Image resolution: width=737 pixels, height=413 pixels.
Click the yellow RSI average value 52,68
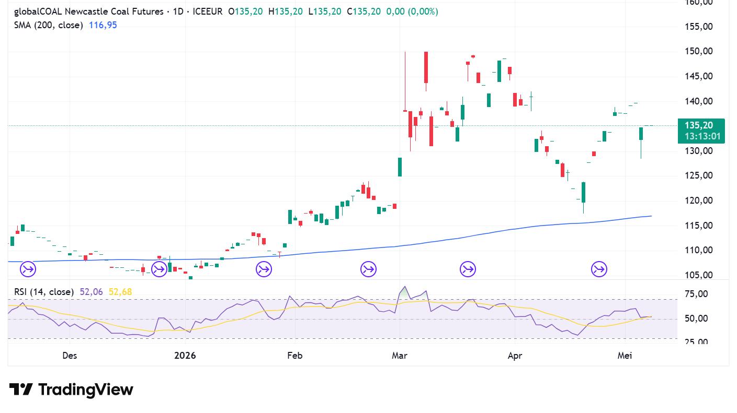pyautogui.click(x=120, y=292)
